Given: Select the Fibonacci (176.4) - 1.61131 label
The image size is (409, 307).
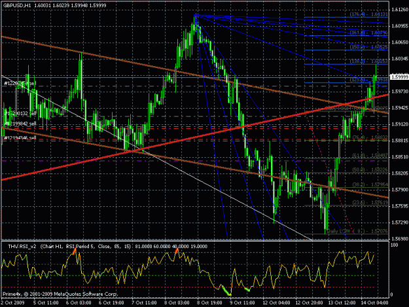Looking at the screenshot, I should point(368,14).
